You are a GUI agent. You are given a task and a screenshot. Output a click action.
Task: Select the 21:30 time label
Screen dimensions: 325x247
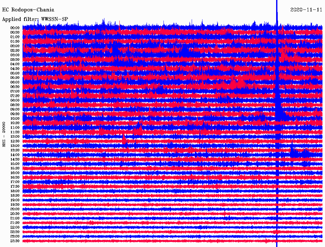coord(15,223)
